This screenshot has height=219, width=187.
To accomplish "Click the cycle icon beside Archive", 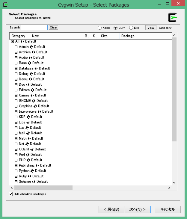I will (33, 52).
